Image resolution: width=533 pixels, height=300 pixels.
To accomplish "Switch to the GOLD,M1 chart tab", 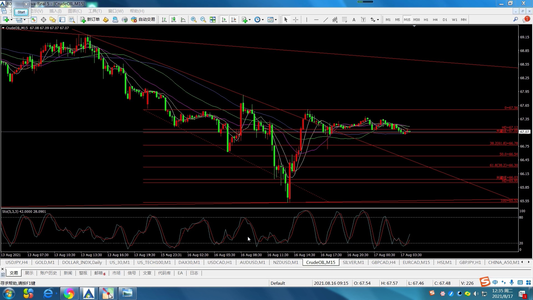I will coord(45,262).
